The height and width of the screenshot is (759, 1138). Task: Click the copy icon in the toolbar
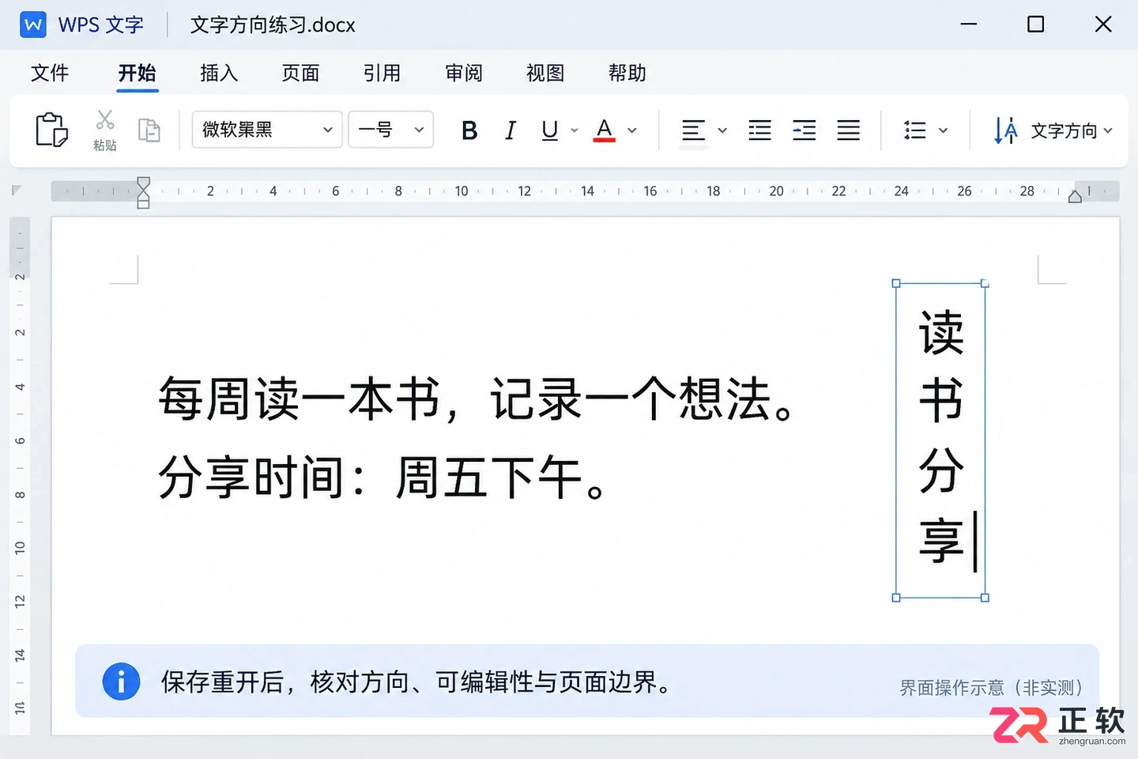[x=149, y=130]
